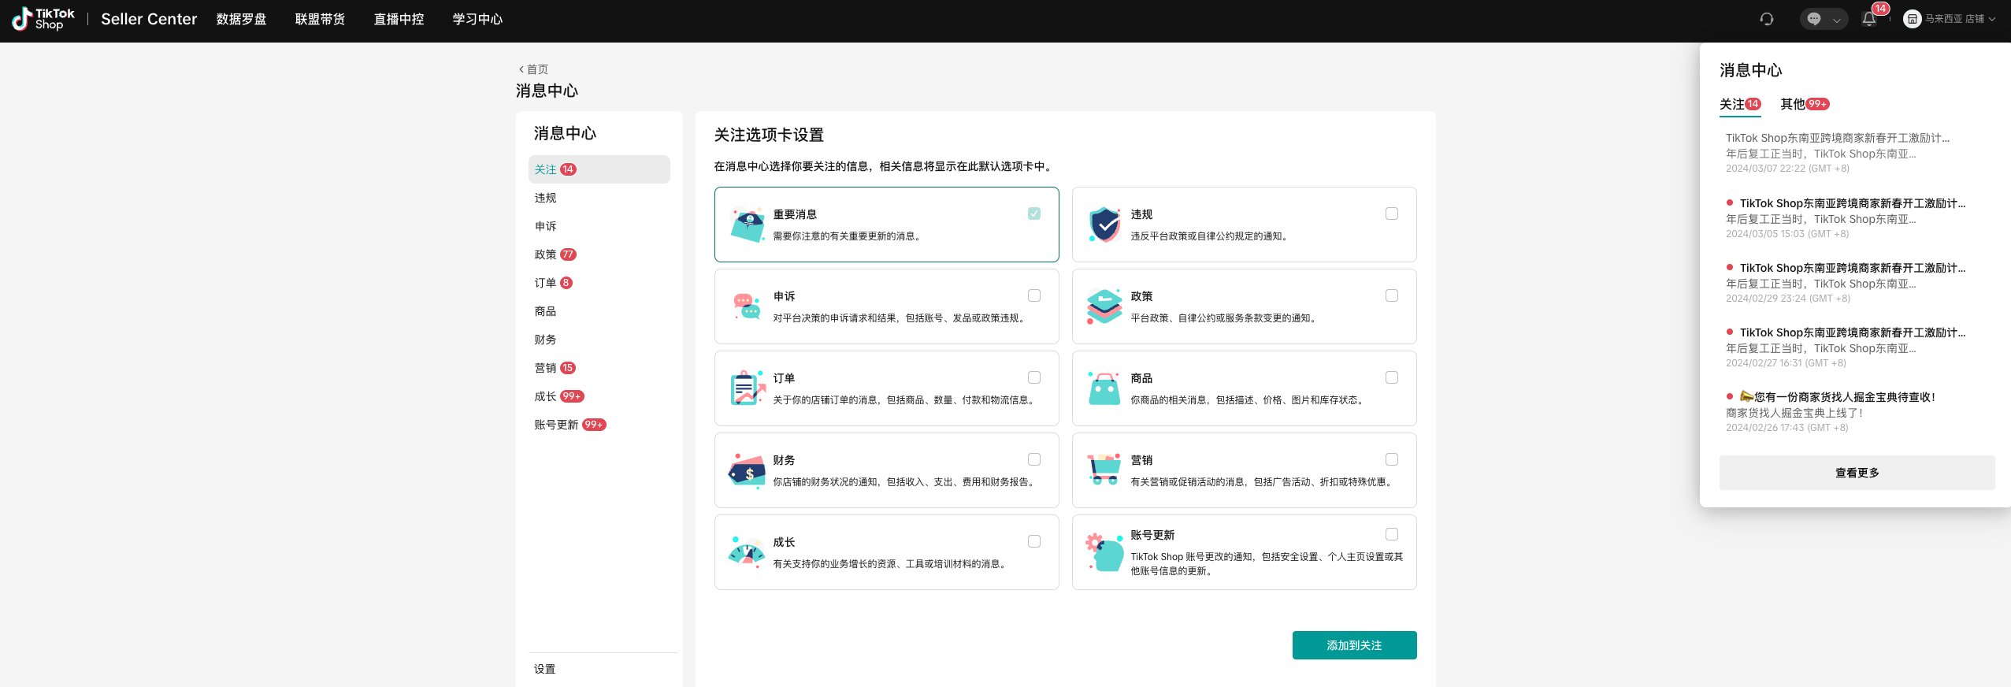Open the notification bell icon
Screen dimensions: 2011x687
point(1868,19)
